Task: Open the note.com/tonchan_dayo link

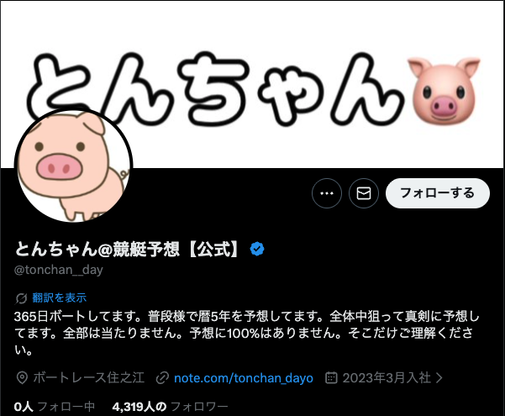Action: (244, 377)
